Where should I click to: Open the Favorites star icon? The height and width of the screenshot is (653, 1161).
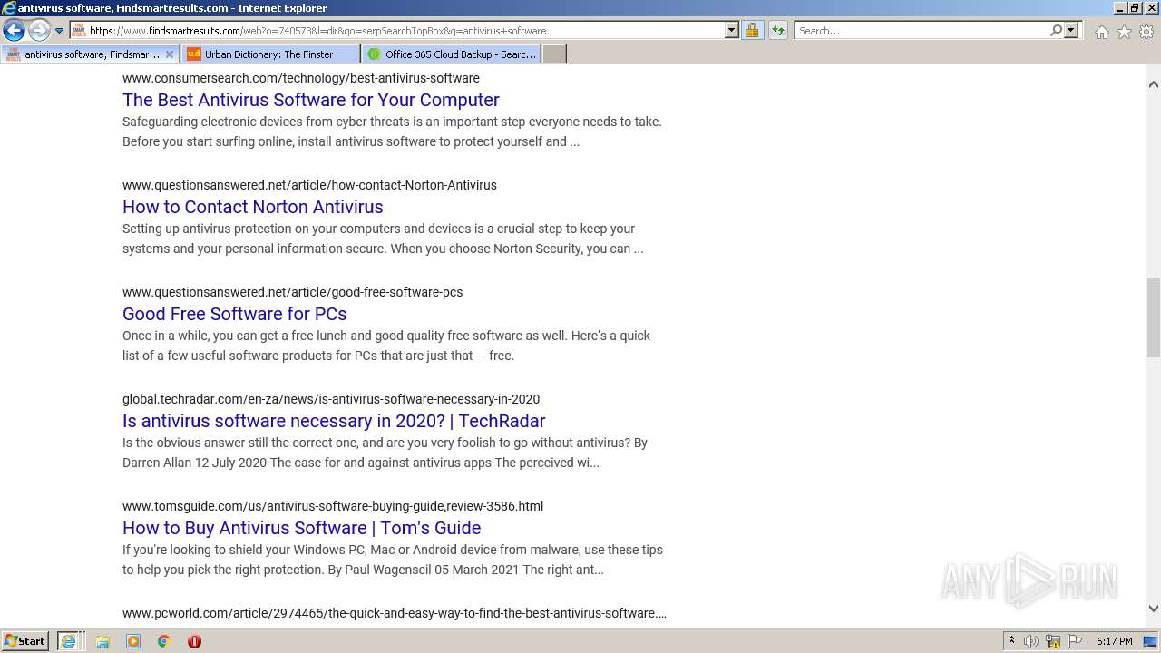coord(1124,32)
